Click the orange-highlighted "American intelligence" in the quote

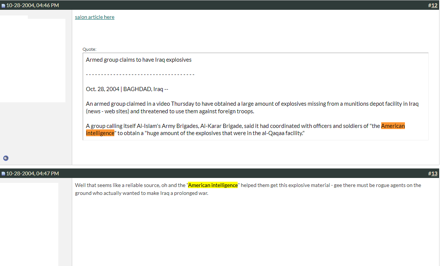393,126
